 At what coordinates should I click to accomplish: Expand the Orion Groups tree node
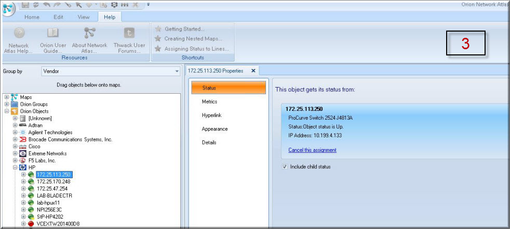7,104
